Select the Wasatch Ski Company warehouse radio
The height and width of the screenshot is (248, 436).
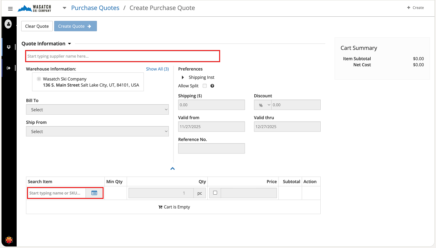[x=39, y=79]
